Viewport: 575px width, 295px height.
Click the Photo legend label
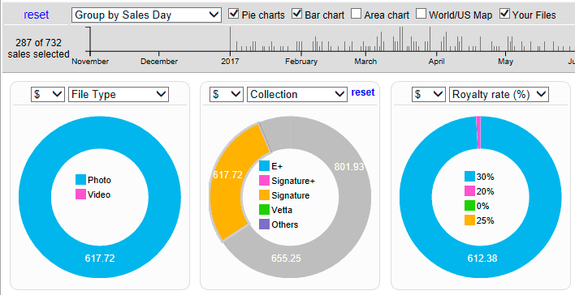tap(99, 180)
